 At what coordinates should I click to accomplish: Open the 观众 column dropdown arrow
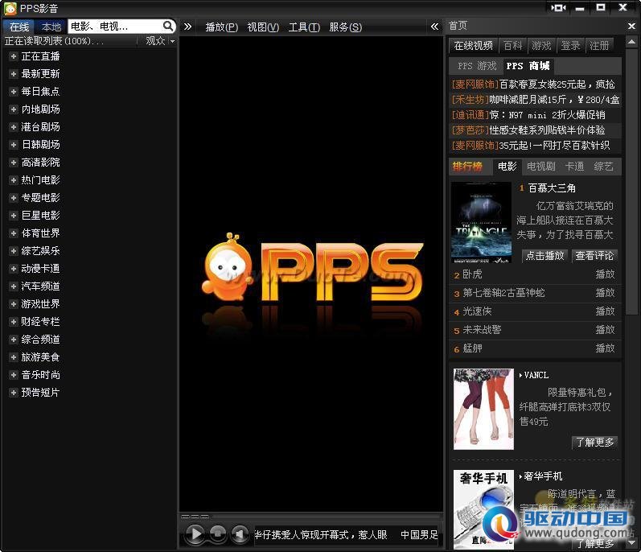coord(172,41)
